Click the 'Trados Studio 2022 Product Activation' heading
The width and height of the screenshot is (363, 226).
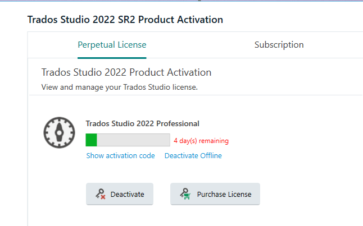(x=126, y=72)
